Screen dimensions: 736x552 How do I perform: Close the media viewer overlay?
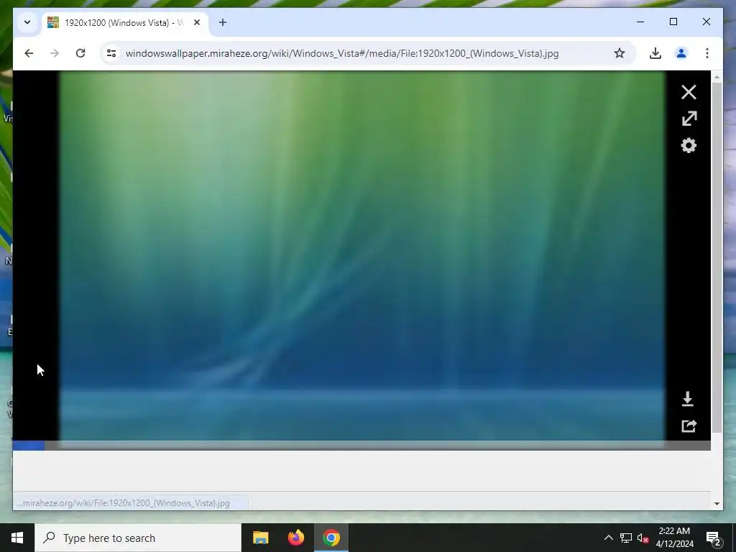click(x=689, y=92)
